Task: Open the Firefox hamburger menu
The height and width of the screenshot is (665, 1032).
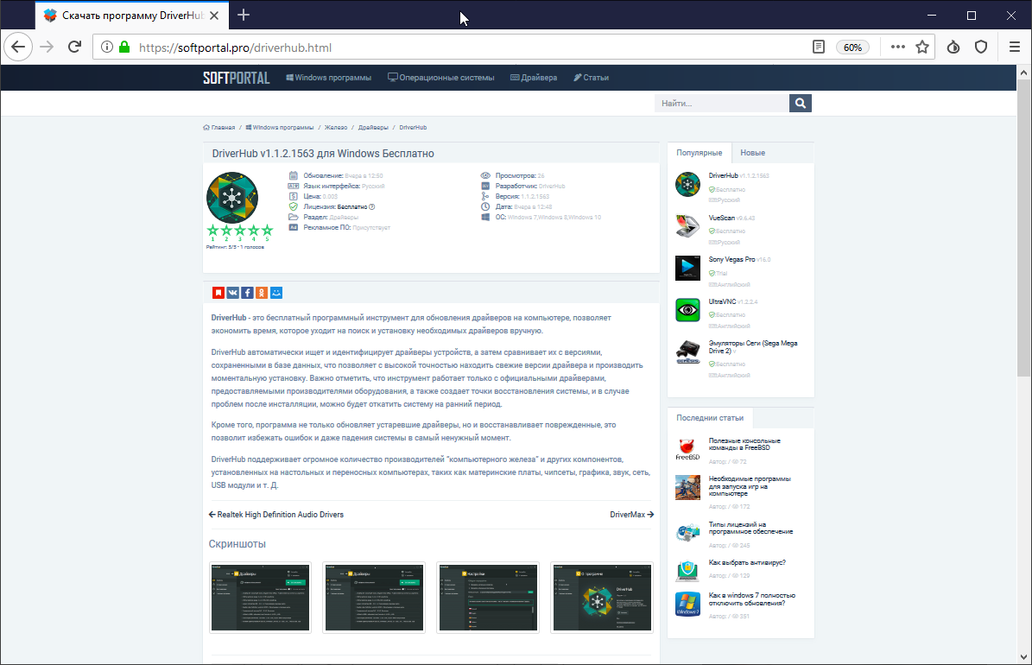Action: 1014,47
